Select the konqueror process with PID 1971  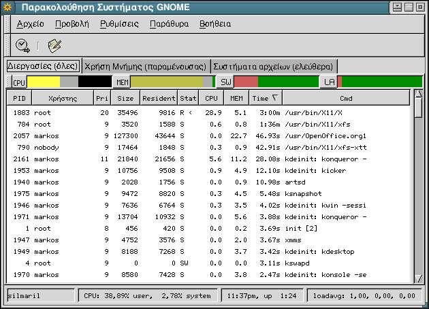(208, 217)
